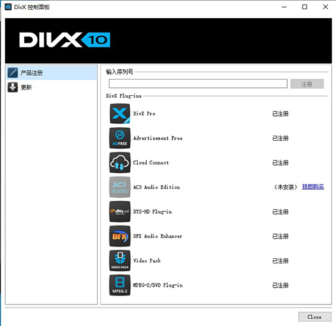Viewport: 336px width, 326px height.
Task: Click the pencil icon beside 产品注册
Action: [x=12, y=73]
